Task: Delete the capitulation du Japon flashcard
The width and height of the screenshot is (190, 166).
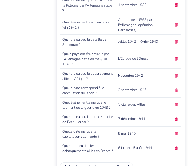Action: click(x=176, y=90)
